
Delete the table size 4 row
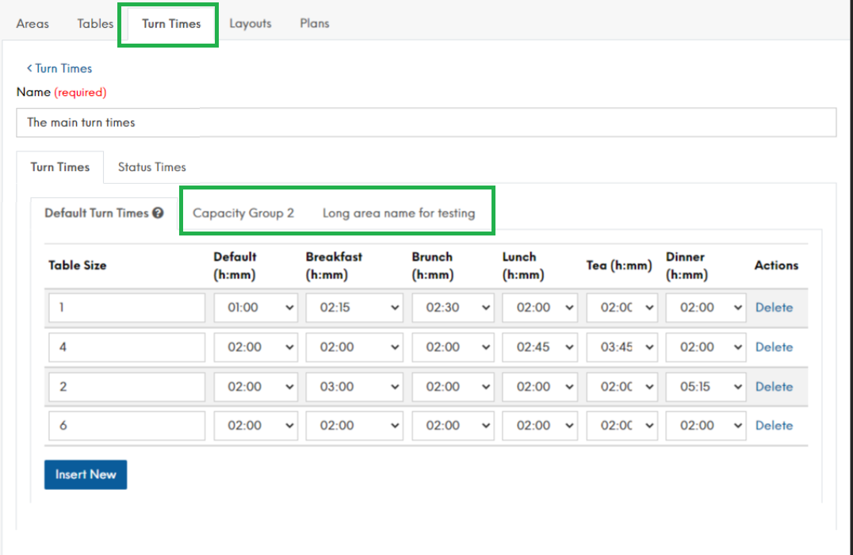point(774,347)
